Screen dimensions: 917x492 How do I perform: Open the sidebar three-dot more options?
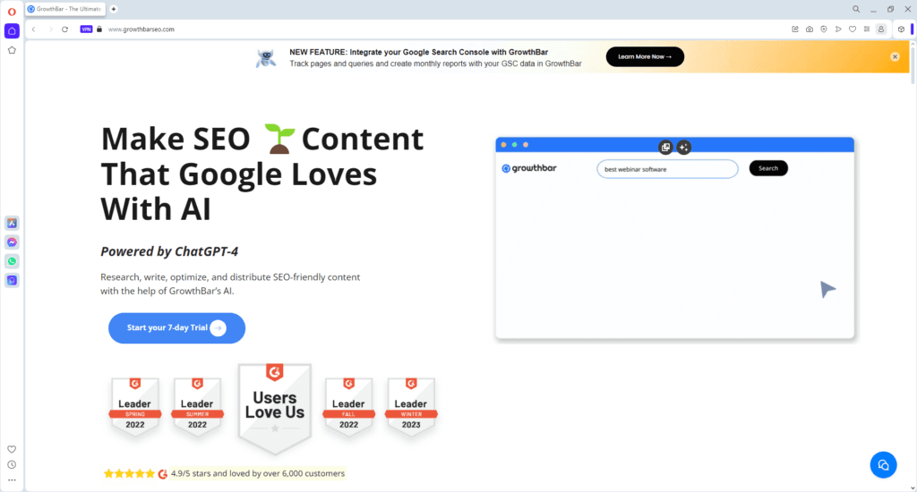(x=12, y=480)
